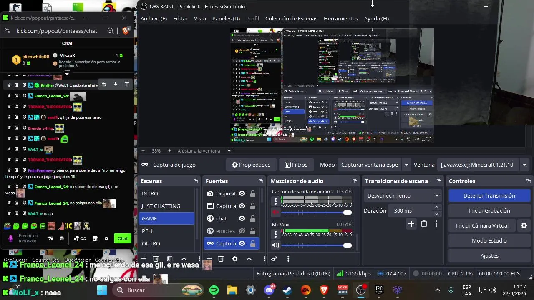Delete the scene transition with the trash icon
Viewport: 534px width, 300px height.
click(424, 224)
